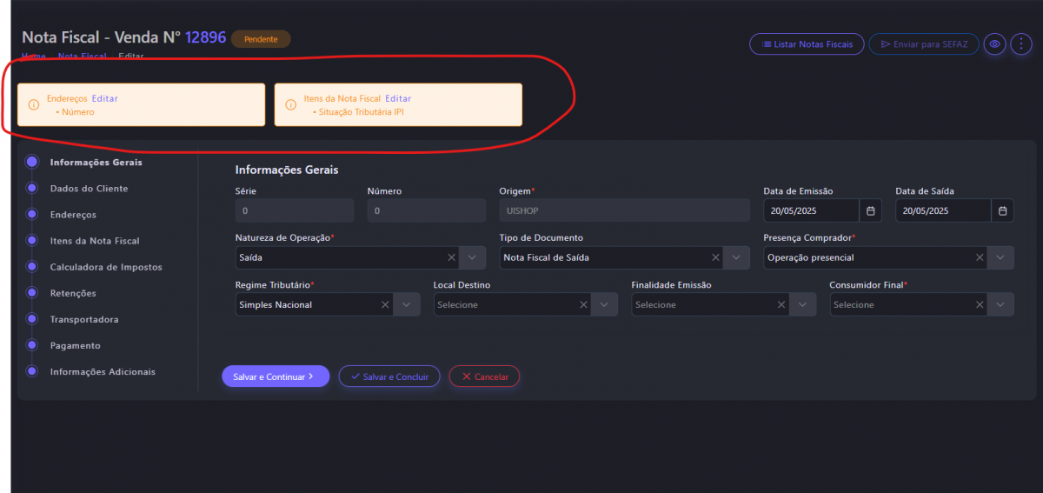Open the Transportadora step
Viewport: 1043px width, 493px height.
point(84,319)
